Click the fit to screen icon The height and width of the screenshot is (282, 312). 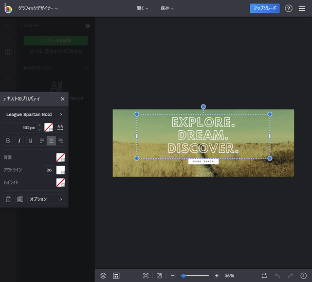pyautogui.click(x=146, y=276)
